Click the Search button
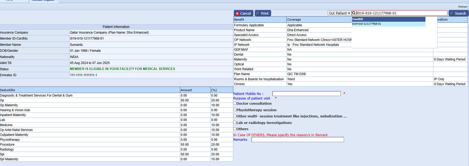Image resolution: width=469 pixels, height=166 pixels. (458, 13)
